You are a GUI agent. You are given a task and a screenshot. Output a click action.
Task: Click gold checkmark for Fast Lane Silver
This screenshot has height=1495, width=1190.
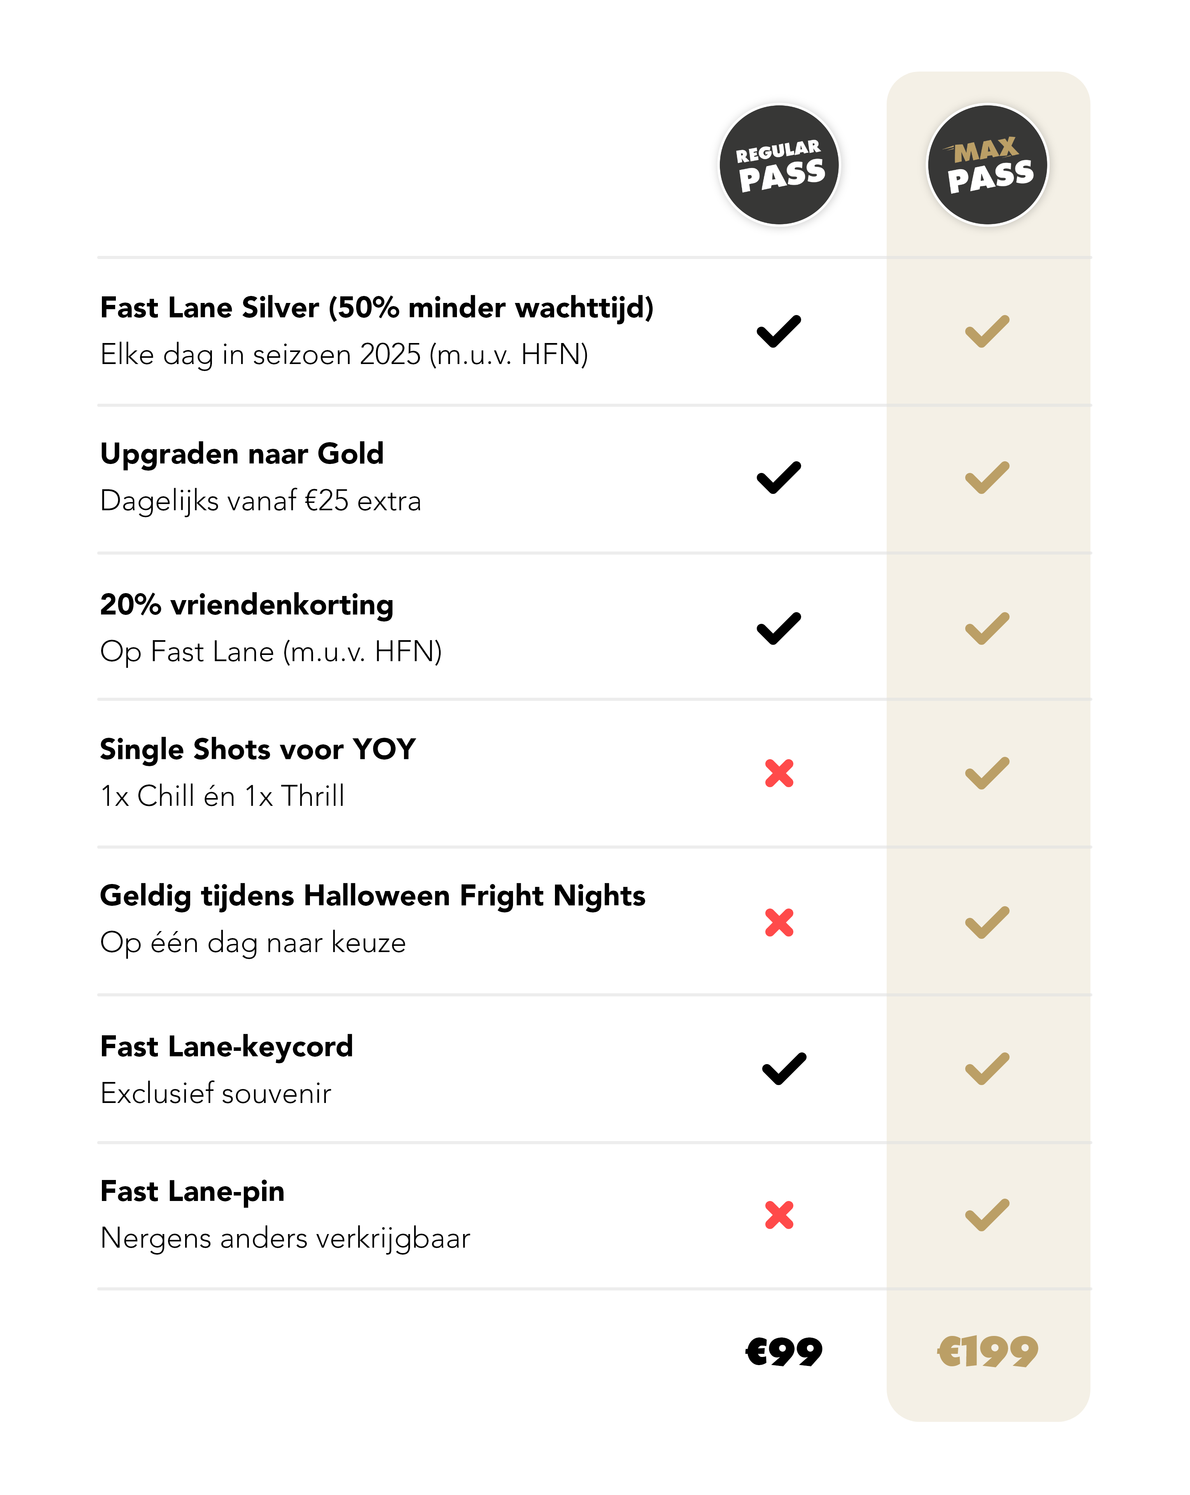[987, 331]
